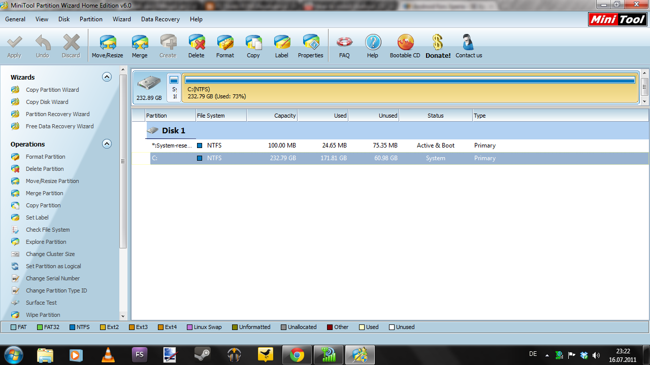Viewport: 650px width, 365px height.
Task: Click Change Partition Type ID
Action: click(x=56, y=290)
